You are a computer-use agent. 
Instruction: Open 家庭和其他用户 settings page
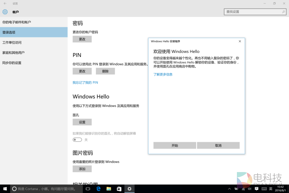(13, 53)
